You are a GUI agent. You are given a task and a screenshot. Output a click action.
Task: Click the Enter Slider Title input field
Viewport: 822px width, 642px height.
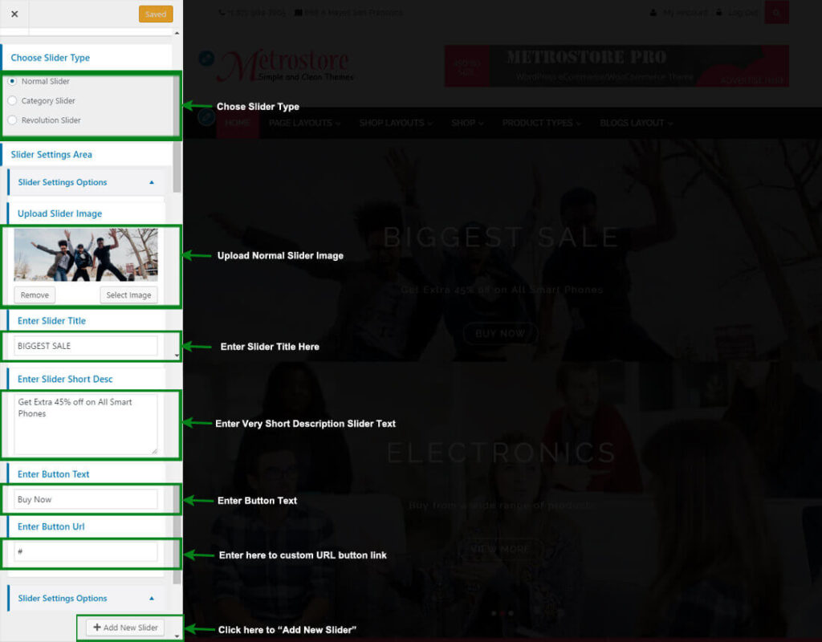point(86,346)
